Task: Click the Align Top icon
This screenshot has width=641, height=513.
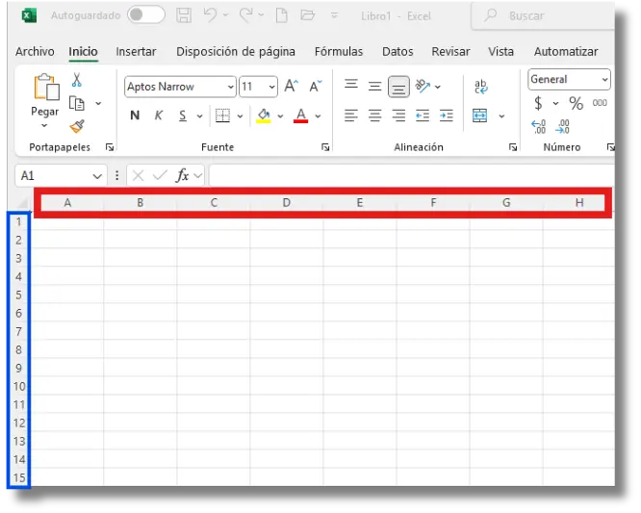Action: click(351, 86)
